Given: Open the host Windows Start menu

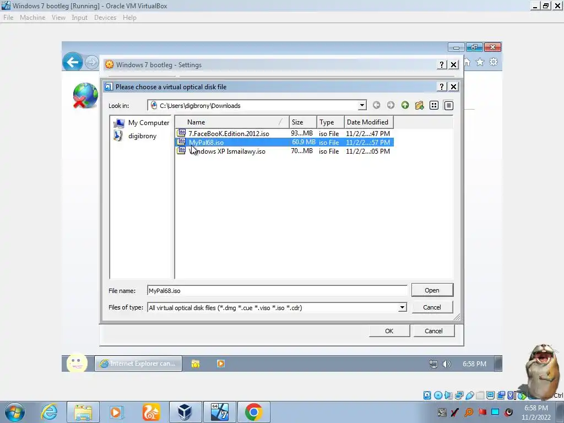Looking at the screenshot, I should point(14,412).
